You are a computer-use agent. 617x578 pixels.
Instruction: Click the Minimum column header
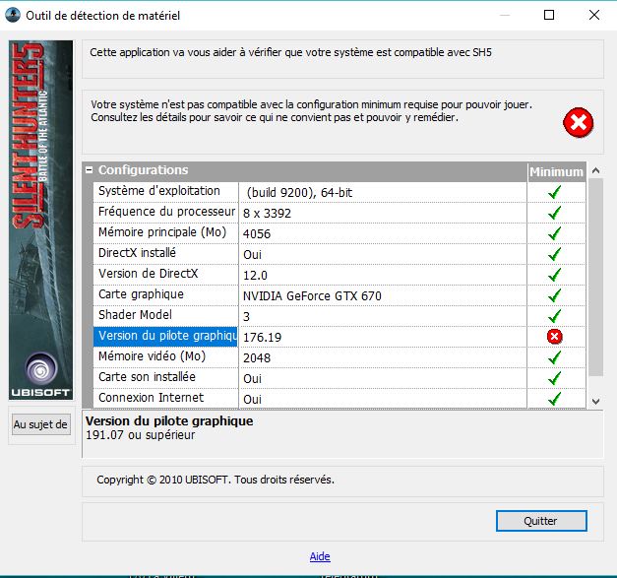556,172
